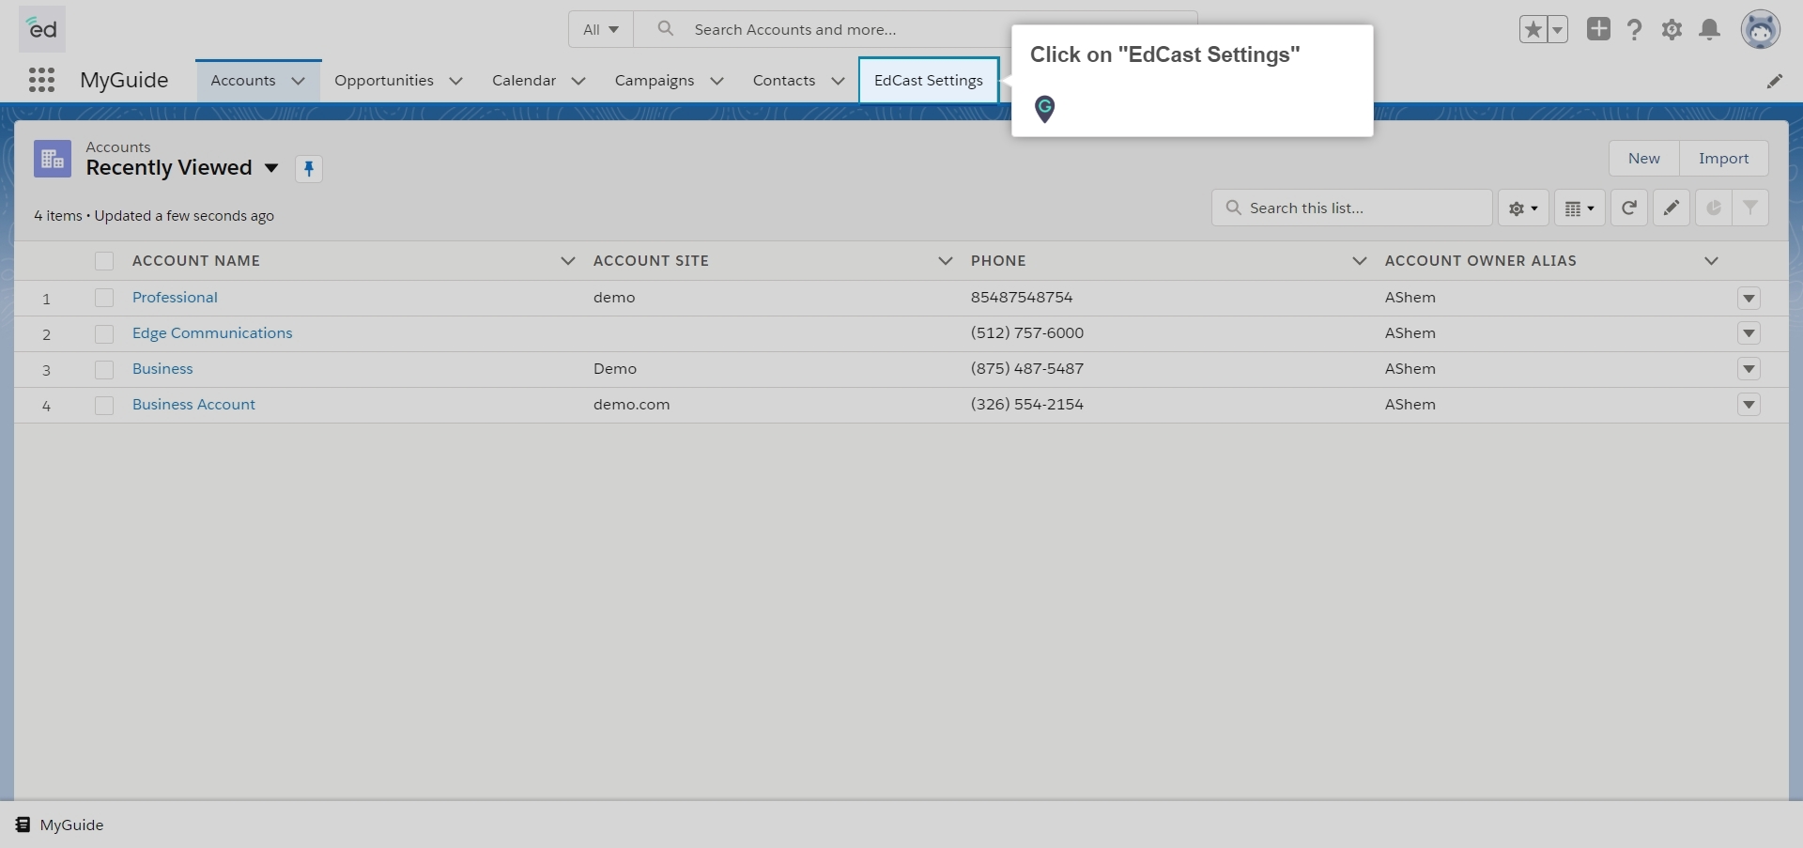Expand the Contacts tab chevron
The height and width of the screenshot is (848, 1803).
(839, 81)
